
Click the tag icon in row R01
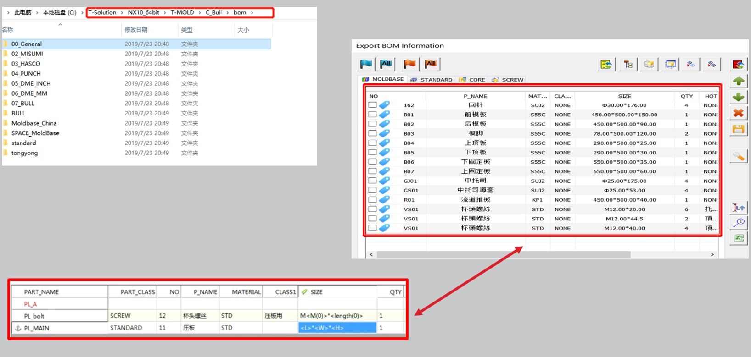pyautogui.click(x=384, y=200)
